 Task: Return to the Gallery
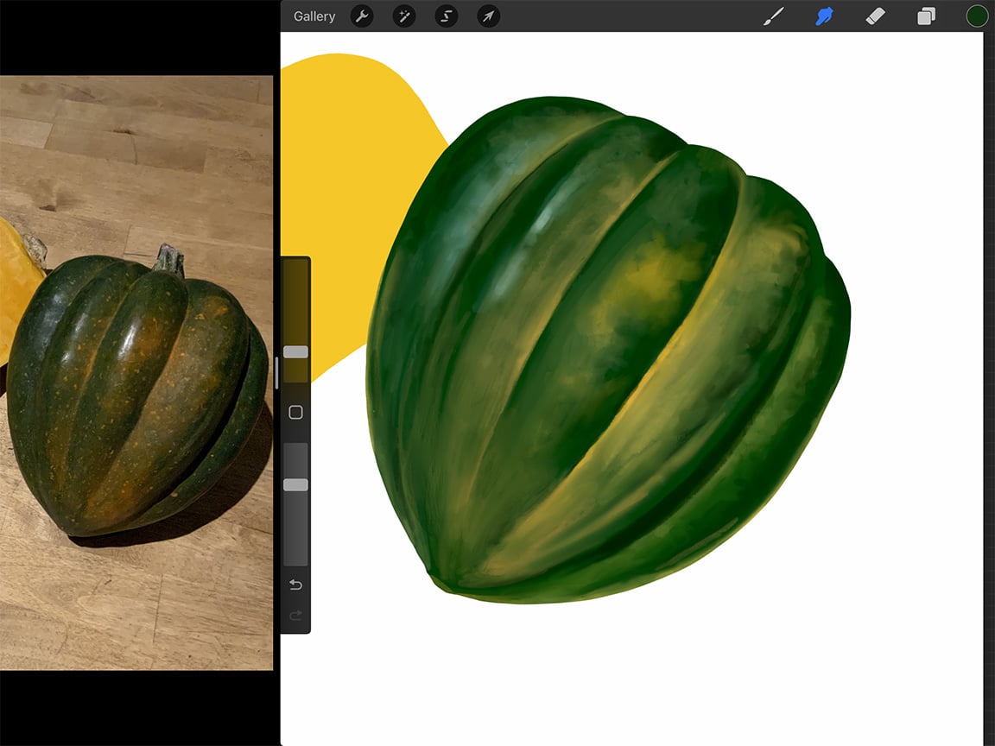click(x=314, y=16)
